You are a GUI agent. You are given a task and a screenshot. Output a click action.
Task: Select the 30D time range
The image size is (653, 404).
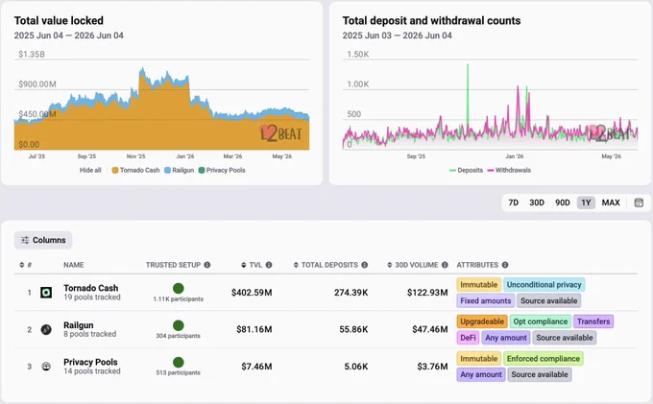coord(537,202)
